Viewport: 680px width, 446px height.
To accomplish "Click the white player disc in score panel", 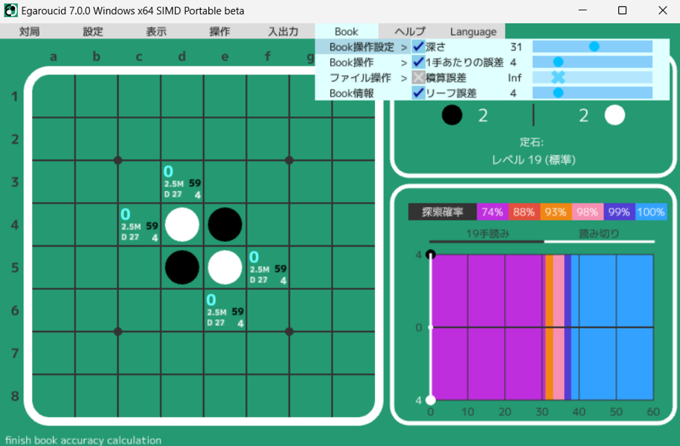I will point(615,115).
